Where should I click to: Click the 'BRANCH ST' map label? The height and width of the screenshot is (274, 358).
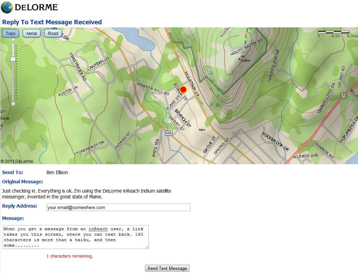coord(183,118)
